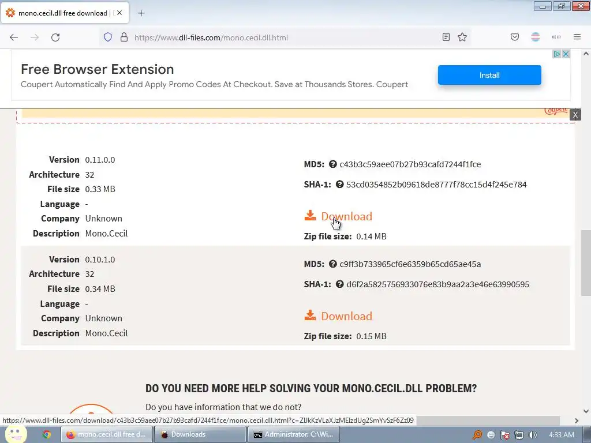Open SHA-1 help for version 0.11.0.0
Image resolution: width=591 pixels, height=443 pixels.
pos(339,184)
